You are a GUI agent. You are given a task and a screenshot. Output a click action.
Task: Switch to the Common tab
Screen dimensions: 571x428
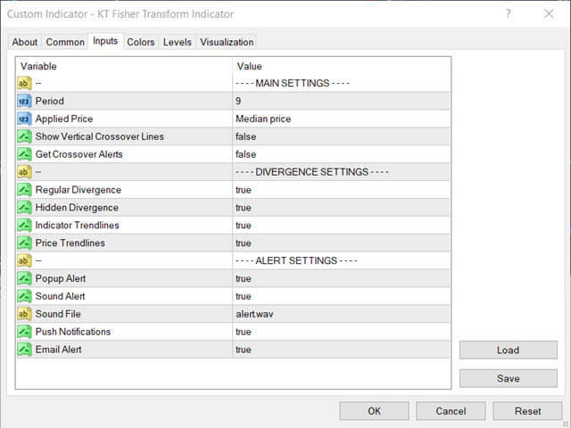pyautogui.click(x=65, y=42)
